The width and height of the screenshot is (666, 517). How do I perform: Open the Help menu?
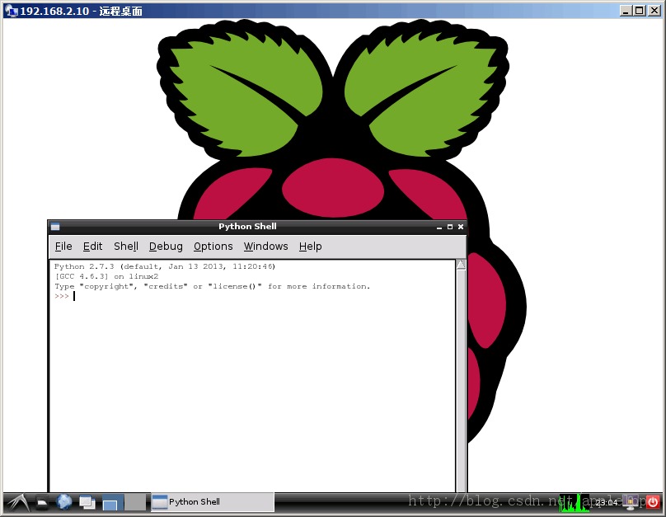311,247
